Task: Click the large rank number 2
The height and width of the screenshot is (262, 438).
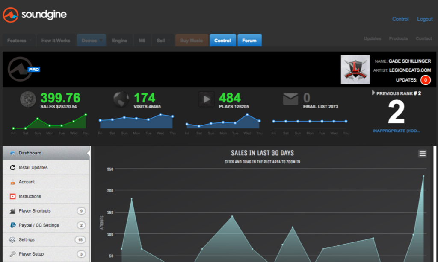Action: pyautogui.click(x=397, y=112)
